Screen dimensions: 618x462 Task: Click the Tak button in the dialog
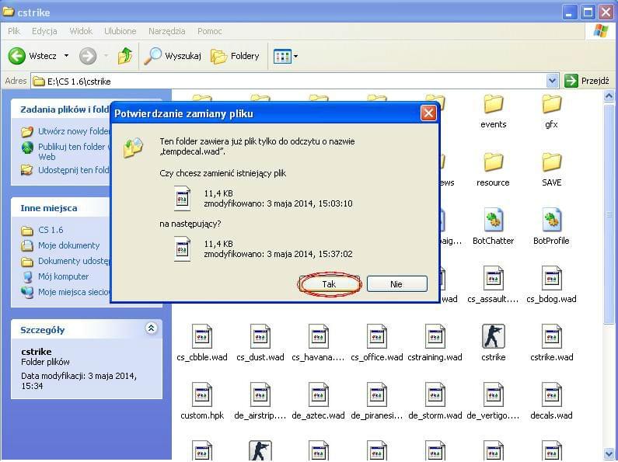coord(329,284)
